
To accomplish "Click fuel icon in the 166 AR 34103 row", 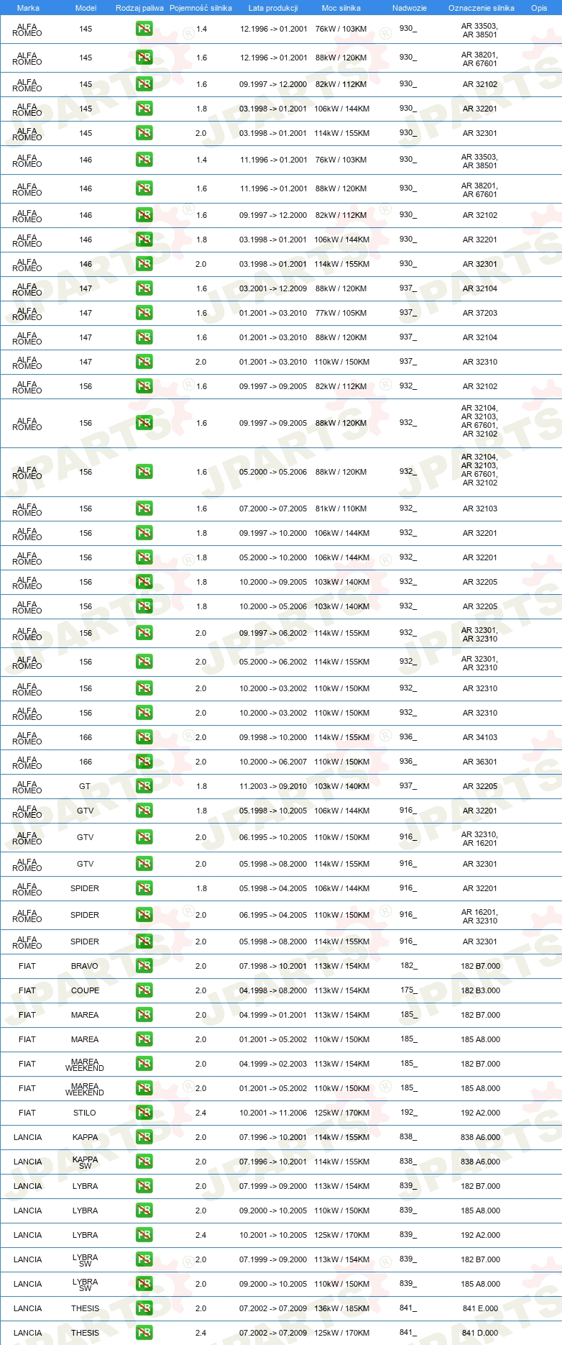I will coord(144,737).
